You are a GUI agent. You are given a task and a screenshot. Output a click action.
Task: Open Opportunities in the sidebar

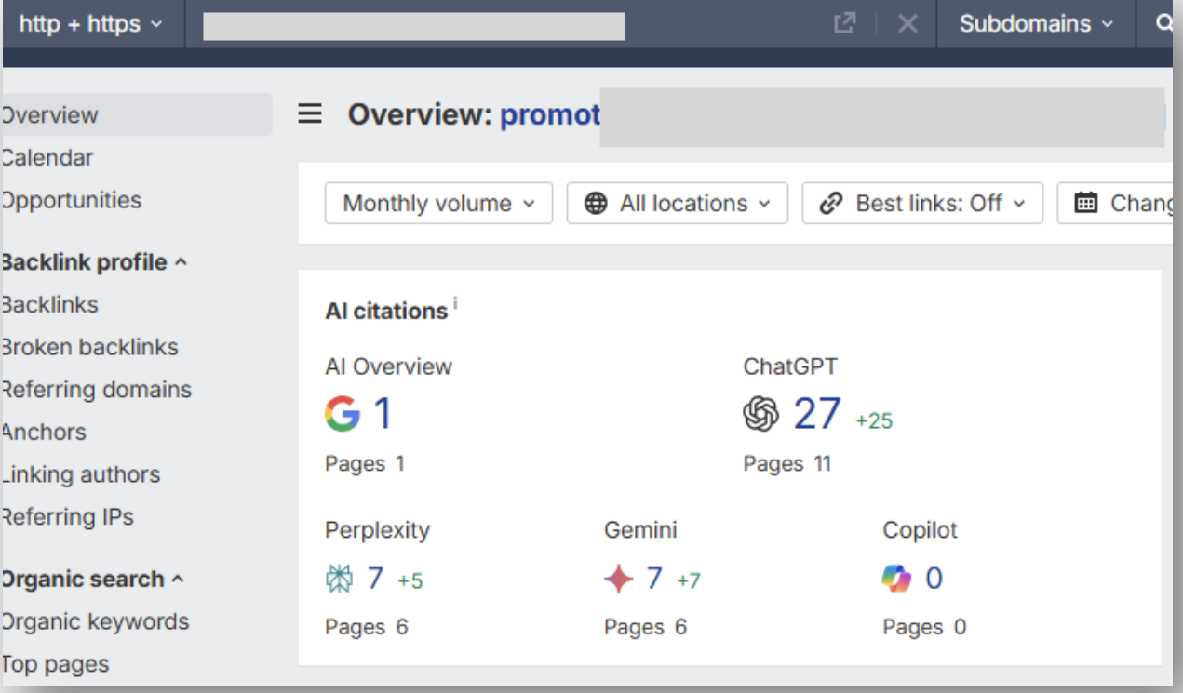coord(71,200)
